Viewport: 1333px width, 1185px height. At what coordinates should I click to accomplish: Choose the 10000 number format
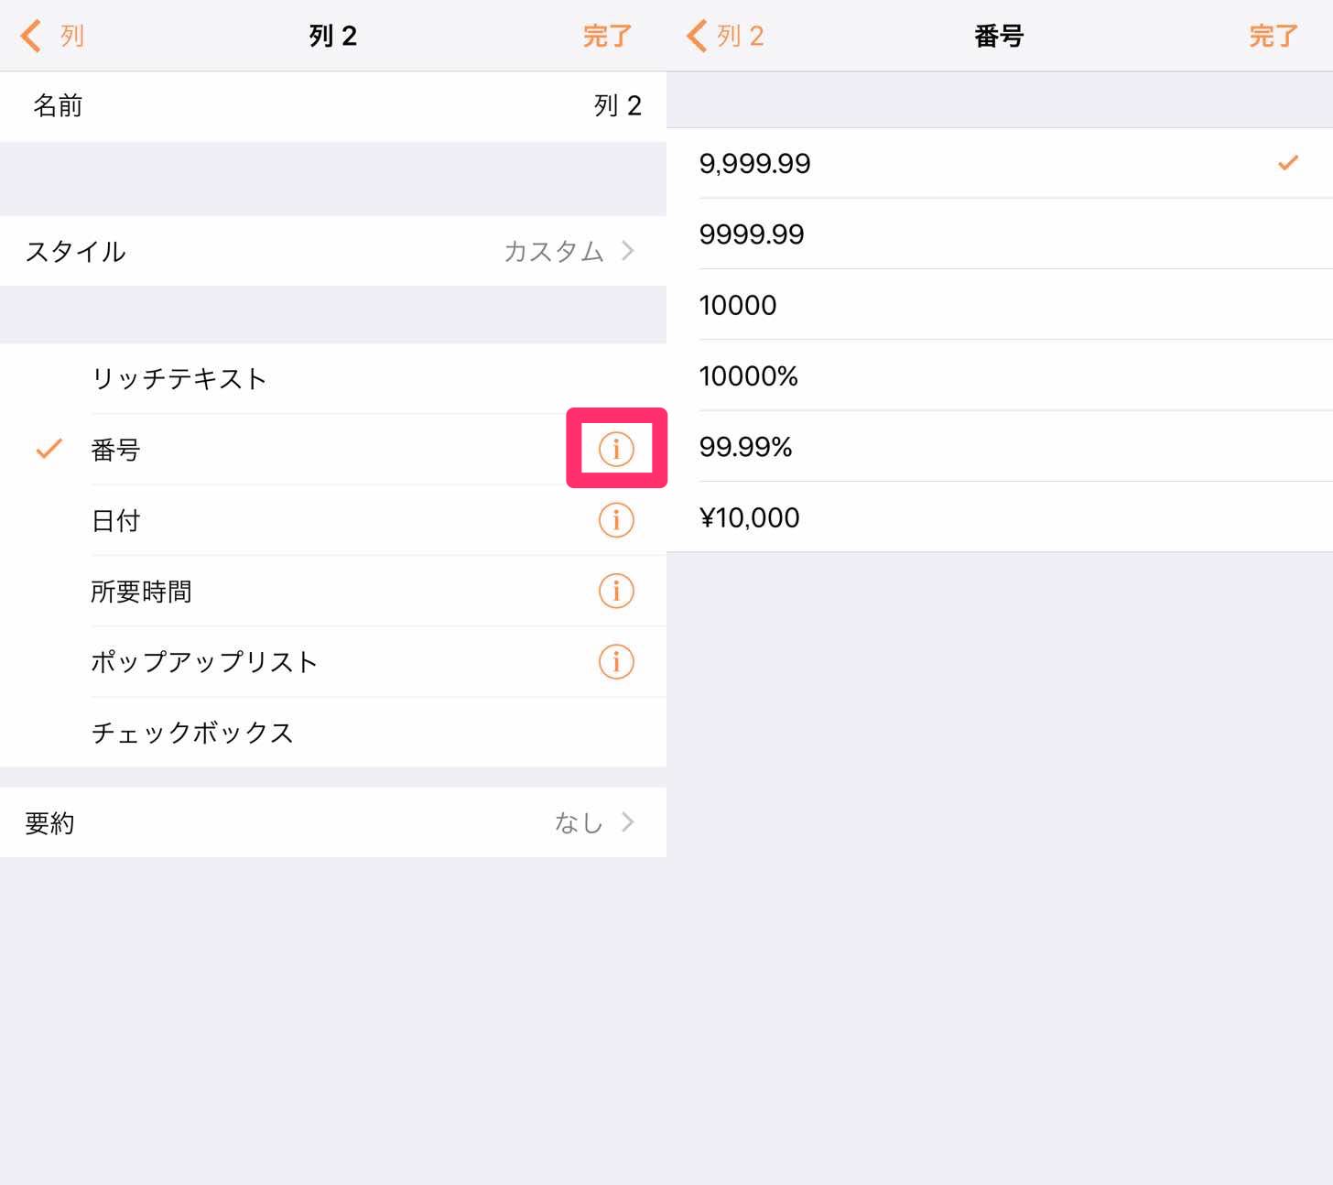pyautogui.click(x=1000, y=304)
